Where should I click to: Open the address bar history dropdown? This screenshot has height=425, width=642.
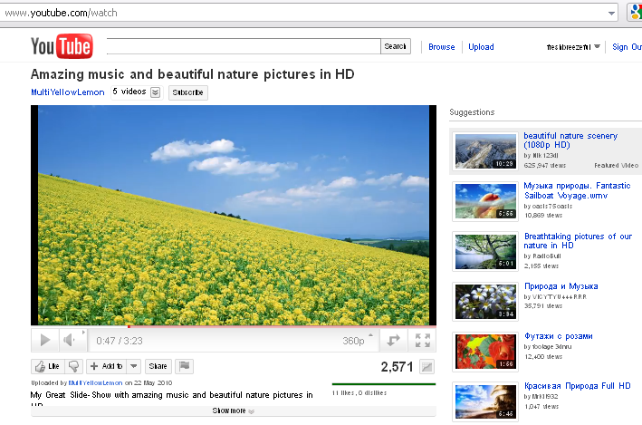point(611,13)
